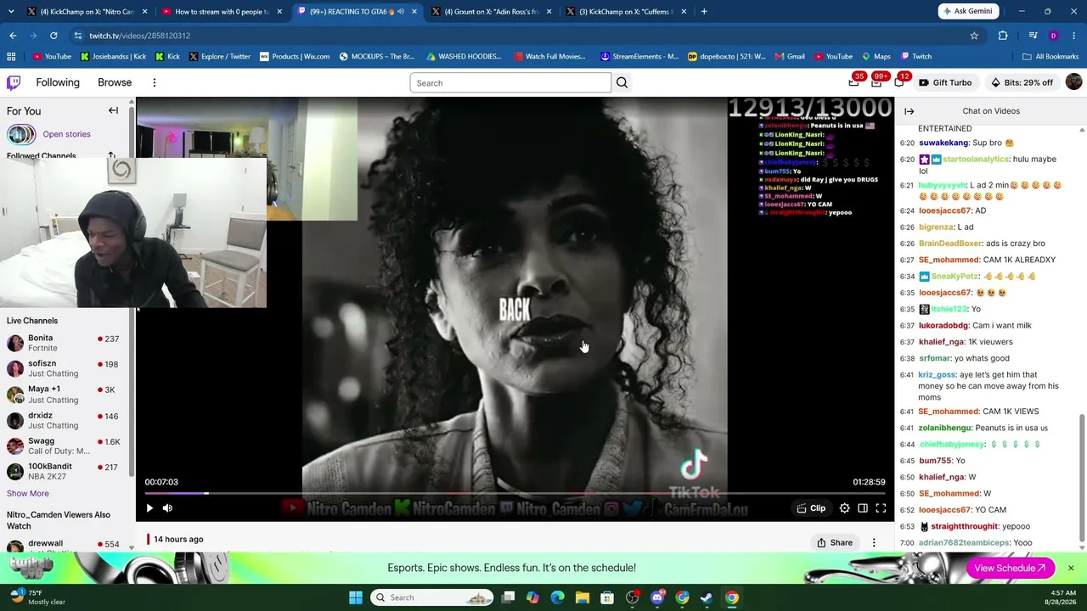Close the REACTING TO GTA6 tab

click(x=414, y=12)
